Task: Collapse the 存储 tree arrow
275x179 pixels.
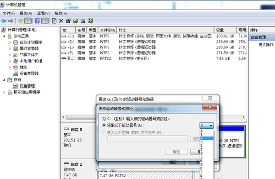Action: (x=4, y=80)
